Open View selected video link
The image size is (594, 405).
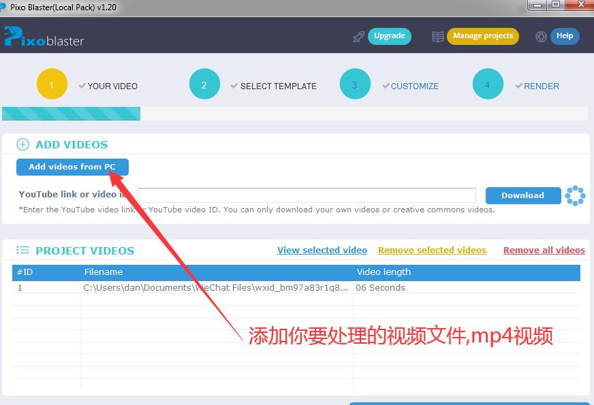(322, 250)
